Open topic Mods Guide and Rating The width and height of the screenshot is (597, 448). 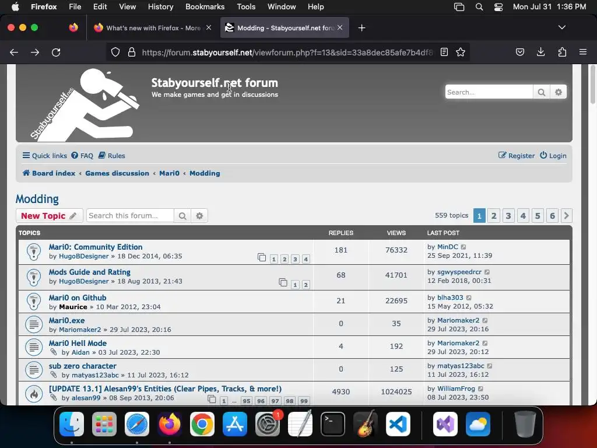[x=89, y=272]
